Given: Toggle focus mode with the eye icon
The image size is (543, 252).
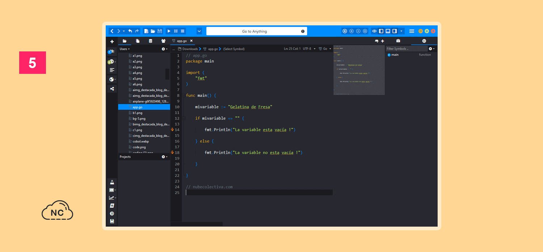Looking at the screenshot, I should pyautogui.click(x=374, y=31).
